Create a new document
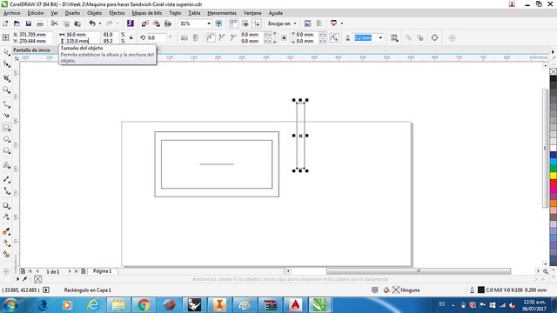Viewport: 557px width, 313px height. [5, 23]
